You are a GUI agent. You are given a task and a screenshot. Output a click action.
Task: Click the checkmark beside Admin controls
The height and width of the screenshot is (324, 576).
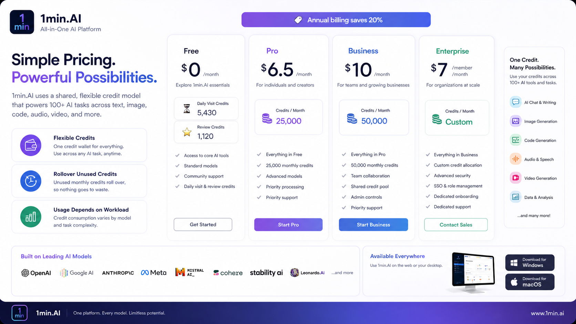(x=344, y=197)
